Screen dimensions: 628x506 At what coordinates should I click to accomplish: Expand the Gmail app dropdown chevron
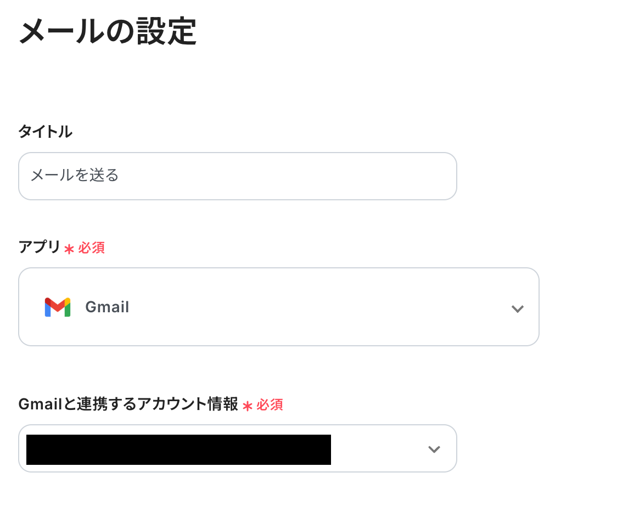tap(517, 308)
